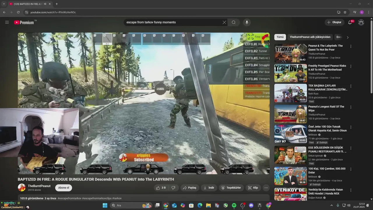373x210 pixels.
Task: Toggle system microphone icon in tray
Action: pyautogui.click(x=338, y=205)
